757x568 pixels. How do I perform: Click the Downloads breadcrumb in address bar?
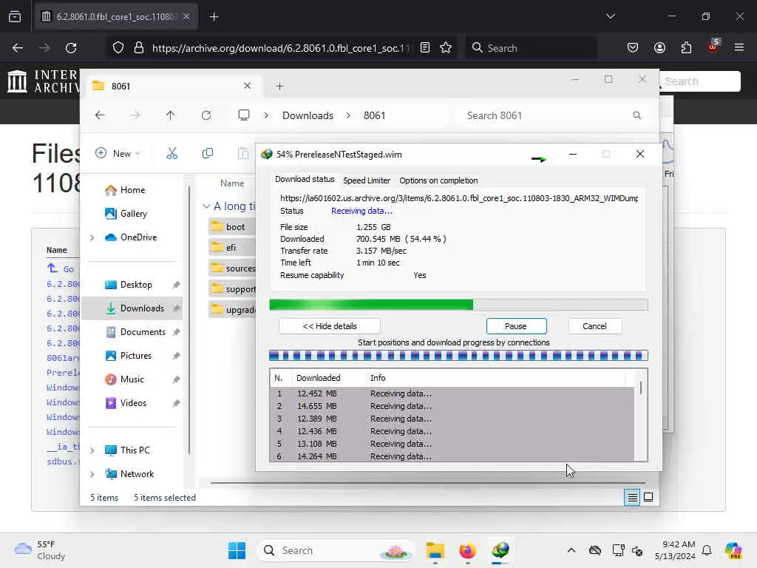point(308,115)
